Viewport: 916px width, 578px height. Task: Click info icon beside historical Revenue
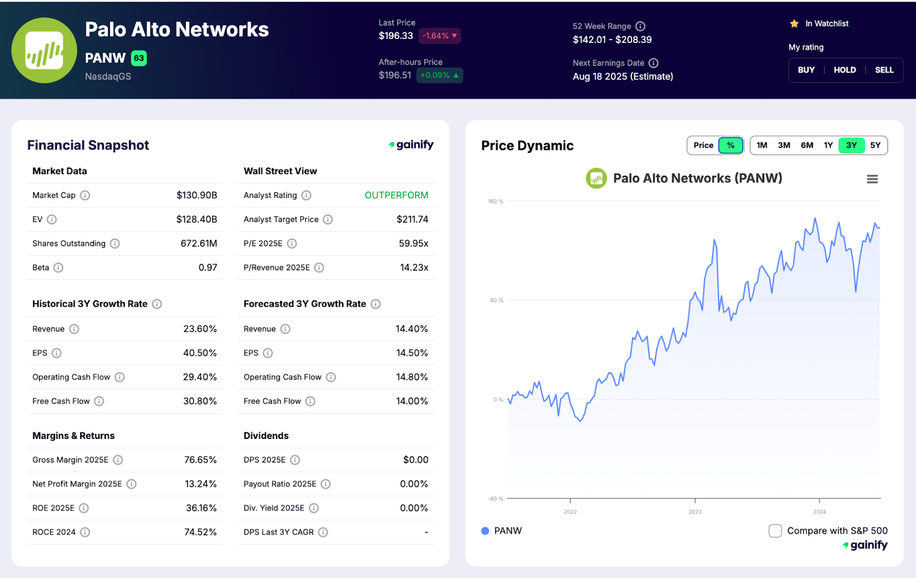74,329
